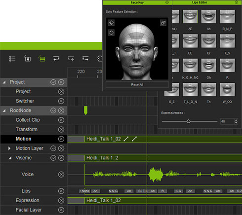
Task: Close the Transform track
Action: [61, 129]
